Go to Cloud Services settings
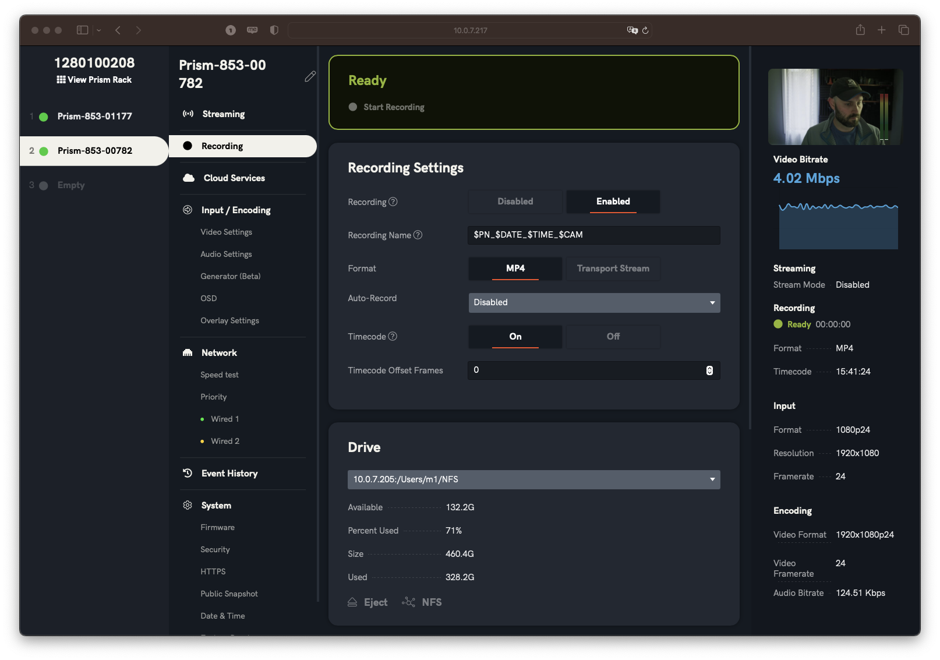 [x=234, y=178]
